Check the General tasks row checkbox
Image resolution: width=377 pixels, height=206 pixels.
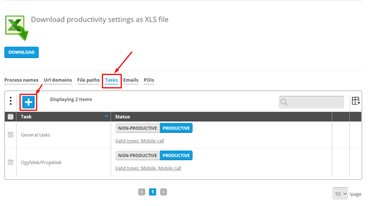pos(10,135)
